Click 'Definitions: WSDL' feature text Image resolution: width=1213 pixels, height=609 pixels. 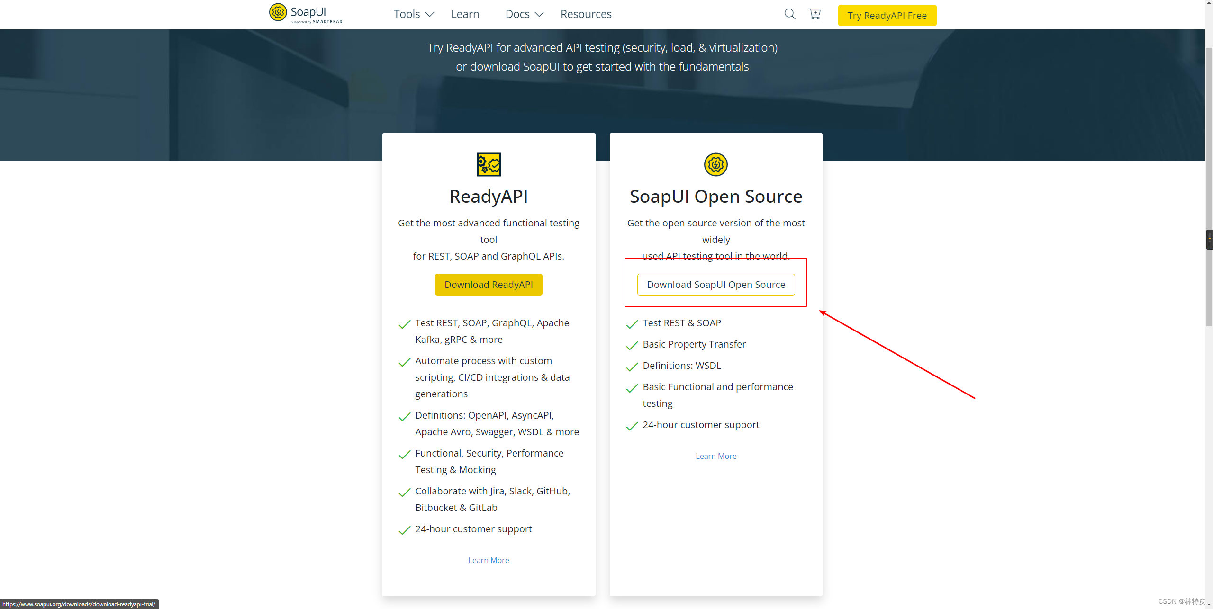682,366
